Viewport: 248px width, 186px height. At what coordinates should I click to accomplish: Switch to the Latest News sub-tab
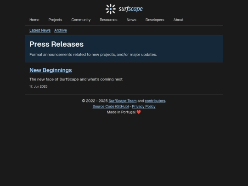click(40, 30)
